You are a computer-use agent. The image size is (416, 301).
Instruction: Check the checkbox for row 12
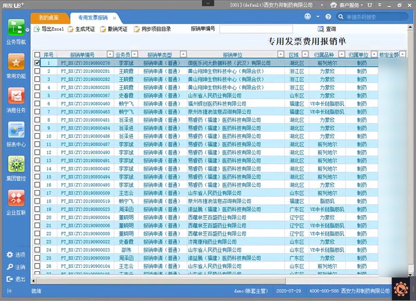(x=37, y=152)
